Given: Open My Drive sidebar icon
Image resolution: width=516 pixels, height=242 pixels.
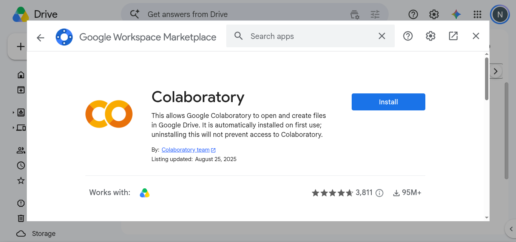Looking at the screenshot, I should click(x=21, y=112).
